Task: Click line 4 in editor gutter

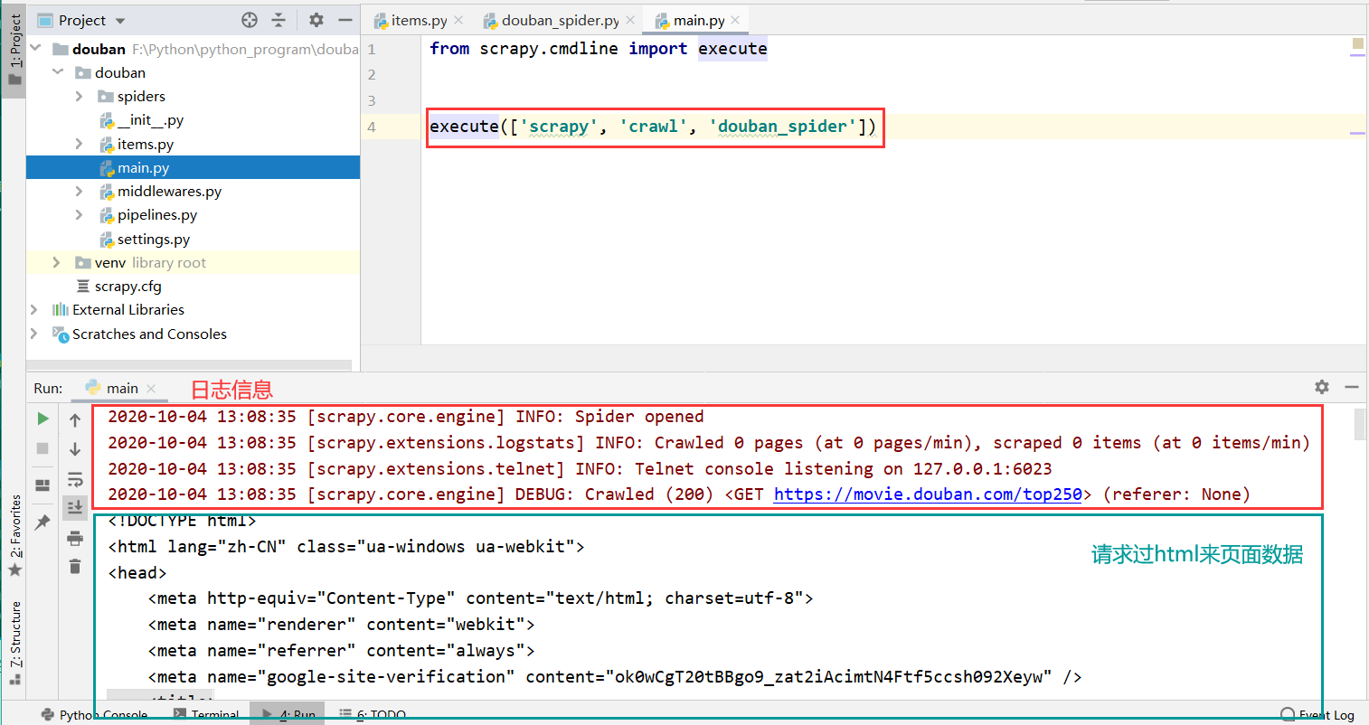Action: [x=372, y=127]
